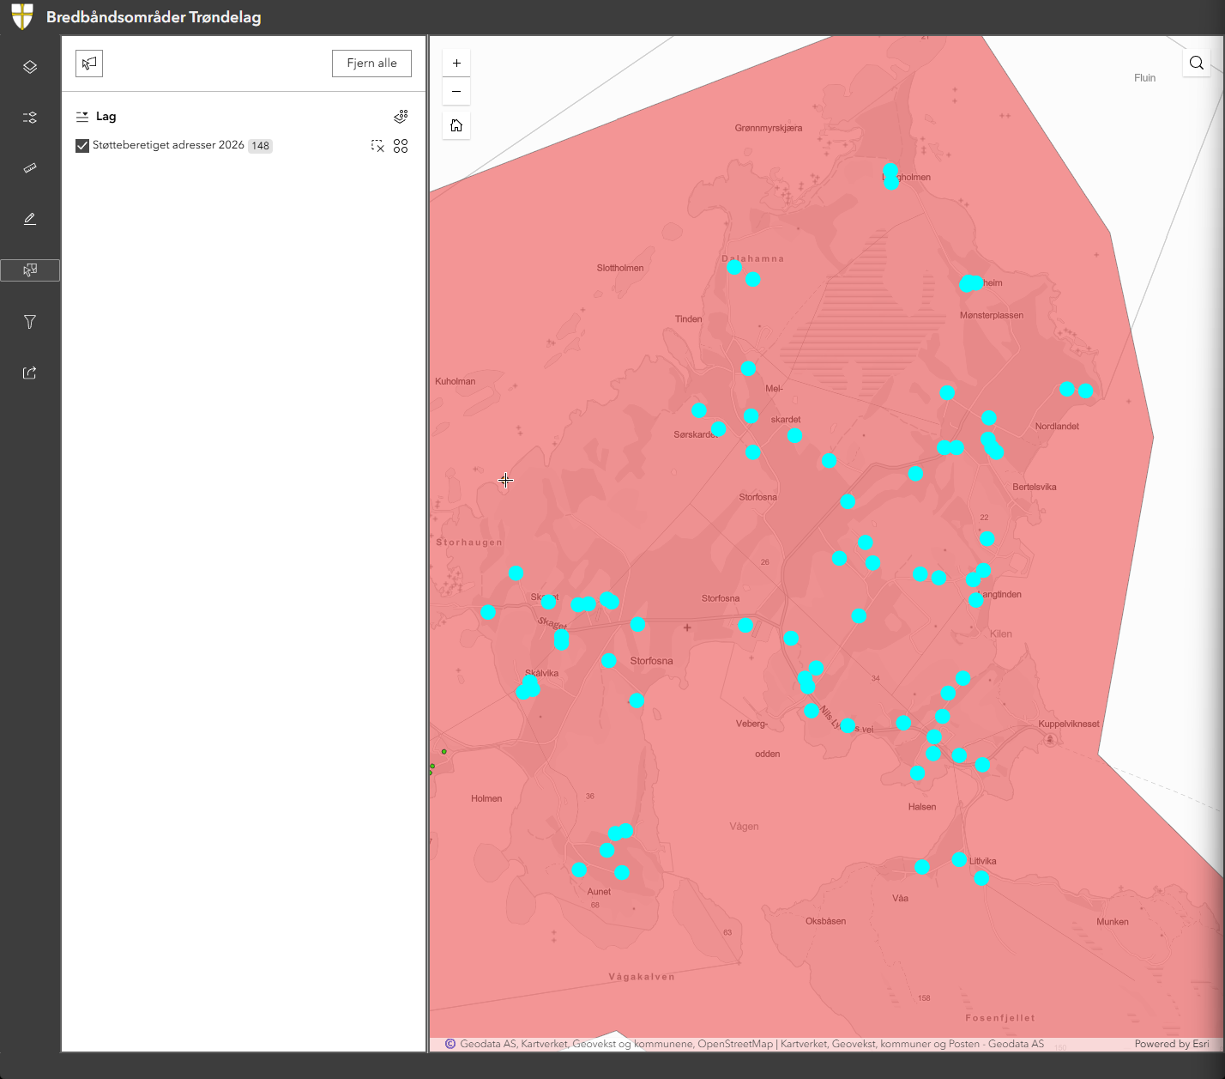1225x1079 pixels.
Task: Open actions menu for Støtteberetiget adresser layer
Action: 401,146
